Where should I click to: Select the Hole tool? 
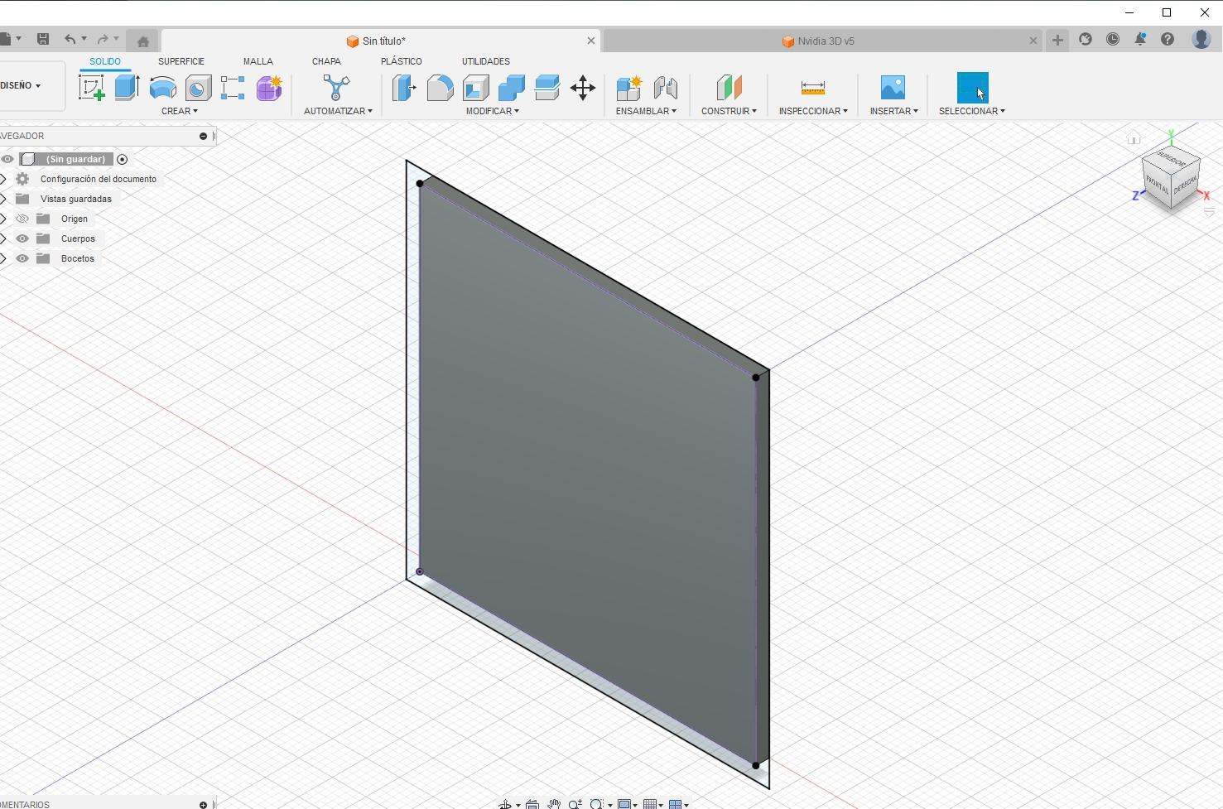click(x=198, y=88)
